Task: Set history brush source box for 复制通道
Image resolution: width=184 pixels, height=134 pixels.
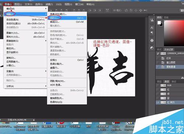Action: (158, 67)
